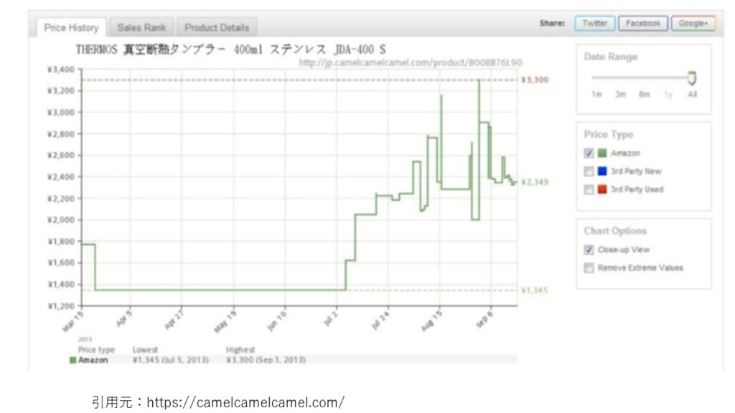This screenshot has height=413, width=735.
Task: Click the ¥3,400 y-axis label
Action: pyautogui.click(x=61, y=70)
